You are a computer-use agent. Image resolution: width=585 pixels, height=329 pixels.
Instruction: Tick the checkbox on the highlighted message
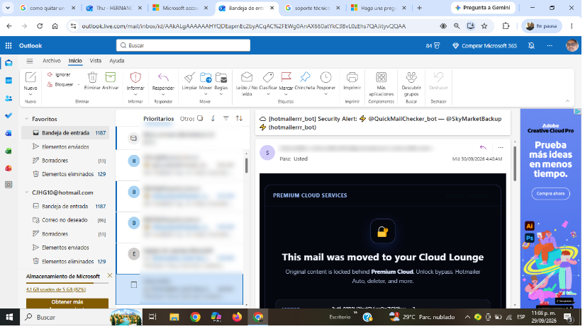[x=133, y=285]
